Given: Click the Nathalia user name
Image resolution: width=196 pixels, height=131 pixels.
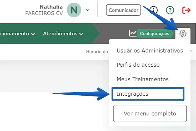Looking at the screenshot, I should click(51, 7).
